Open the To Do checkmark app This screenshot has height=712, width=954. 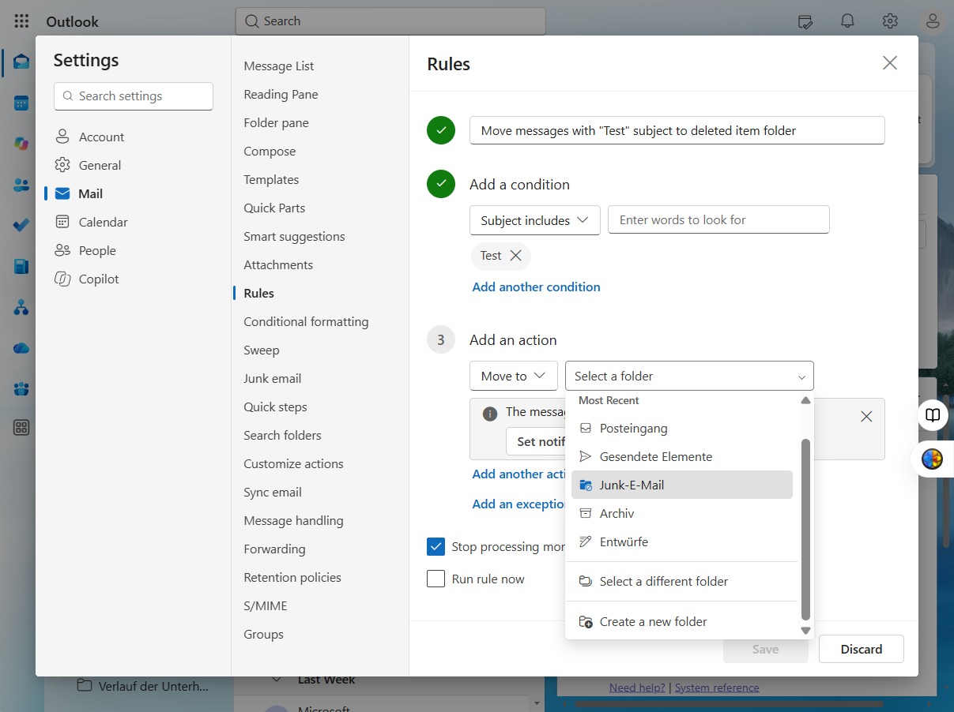(x=21, y=226)
